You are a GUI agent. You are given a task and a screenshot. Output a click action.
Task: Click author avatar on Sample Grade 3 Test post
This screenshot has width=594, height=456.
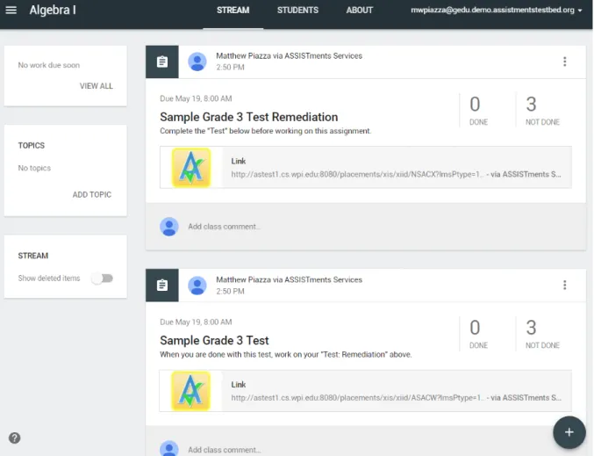[x=197, y=286]
